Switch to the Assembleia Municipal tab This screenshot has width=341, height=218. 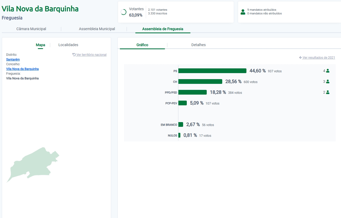pyautogui.click(x=97, y=29)
